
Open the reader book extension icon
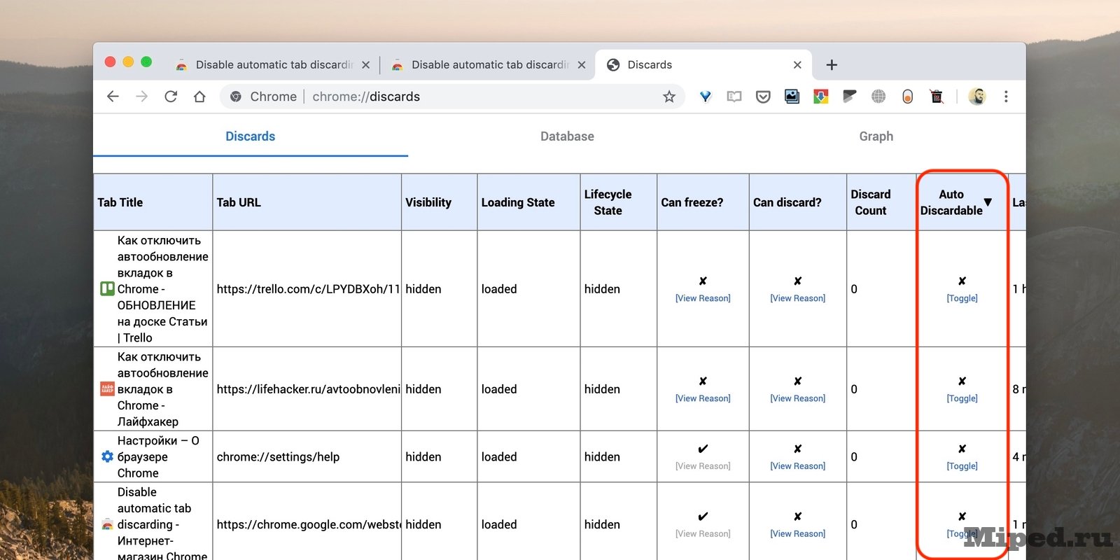coord(734,97)
